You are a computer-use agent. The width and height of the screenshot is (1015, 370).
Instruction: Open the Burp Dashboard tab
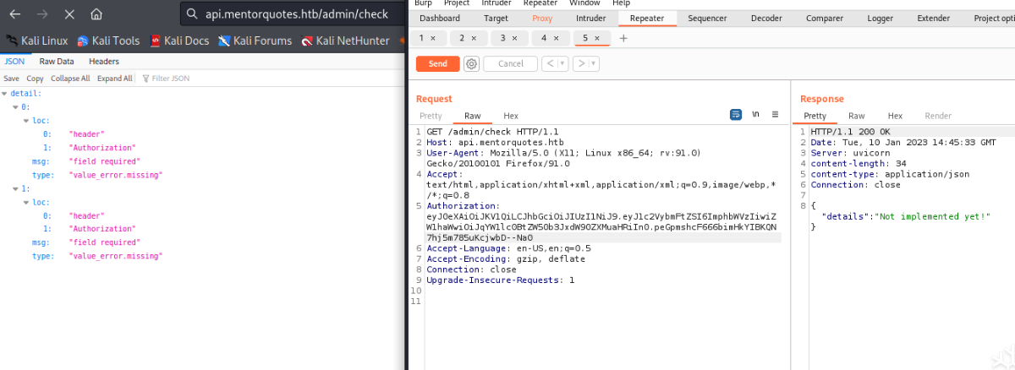(440, 18)
